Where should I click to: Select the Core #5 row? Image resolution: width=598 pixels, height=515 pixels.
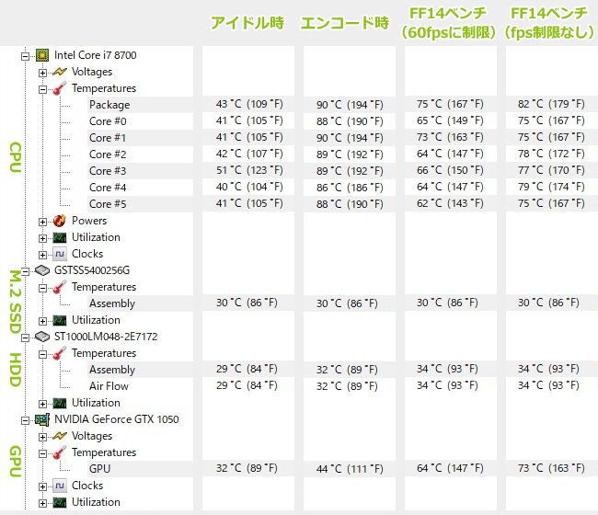(140, 204)
